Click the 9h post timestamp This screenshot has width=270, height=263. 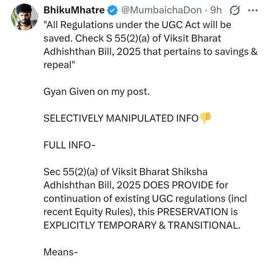click(216, 10)
